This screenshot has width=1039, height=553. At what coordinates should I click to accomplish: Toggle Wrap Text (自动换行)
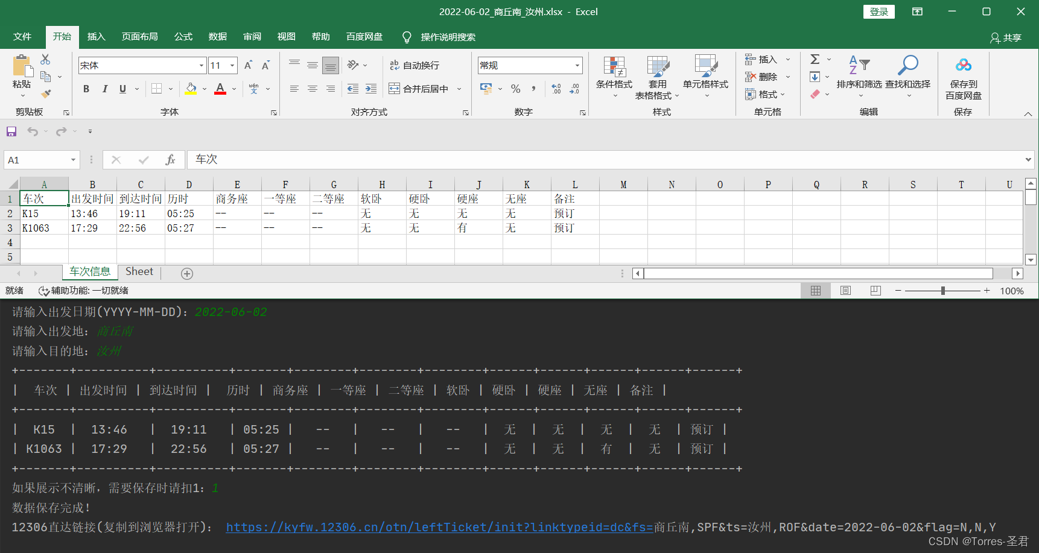point(414,65)
